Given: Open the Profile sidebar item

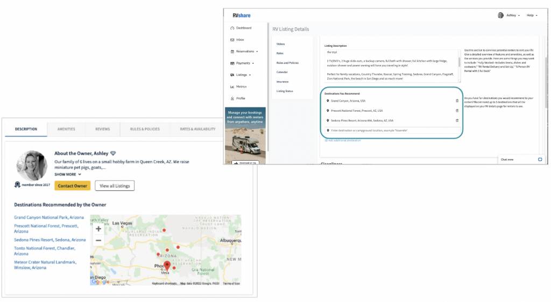Looking at the screenshot, I should point(241,98).
